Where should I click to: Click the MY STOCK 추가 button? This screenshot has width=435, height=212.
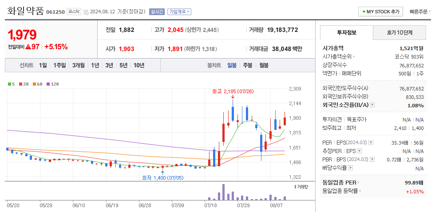point(381,12)
